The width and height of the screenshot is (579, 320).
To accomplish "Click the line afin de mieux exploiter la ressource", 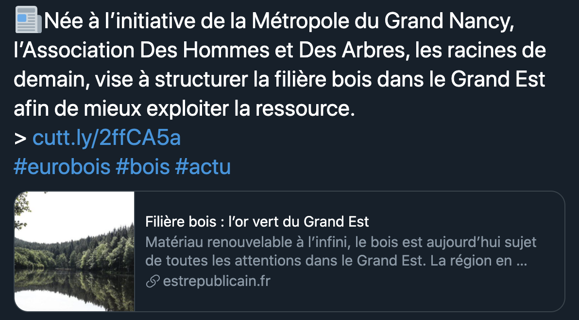I will 184,108.
